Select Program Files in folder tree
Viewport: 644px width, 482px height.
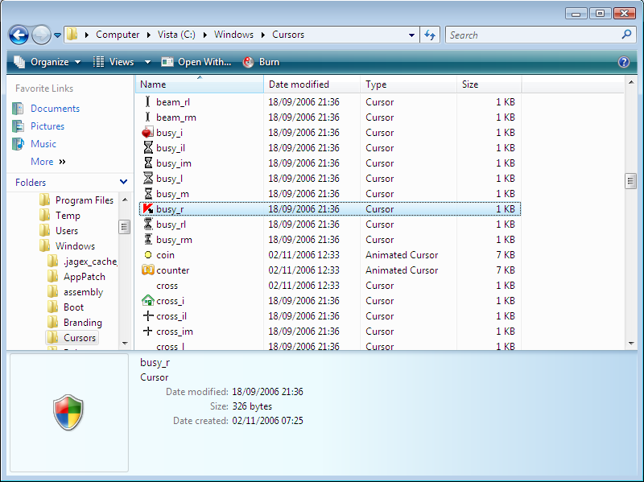pyautogui.click(x=85, y=200)
